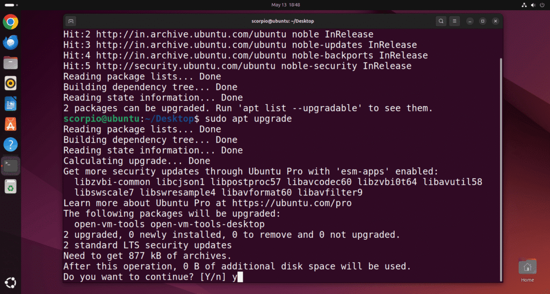Click the network status icon in top bar

524,5
